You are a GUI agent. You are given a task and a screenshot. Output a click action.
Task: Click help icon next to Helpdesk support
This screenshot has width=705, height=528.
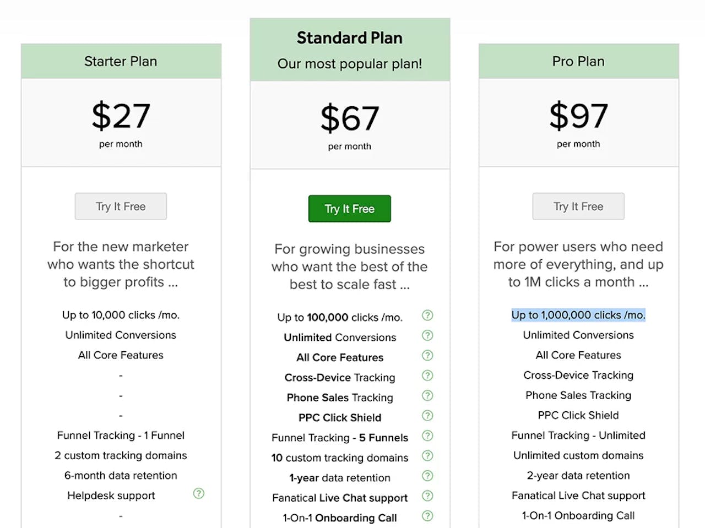pos(199,493)
